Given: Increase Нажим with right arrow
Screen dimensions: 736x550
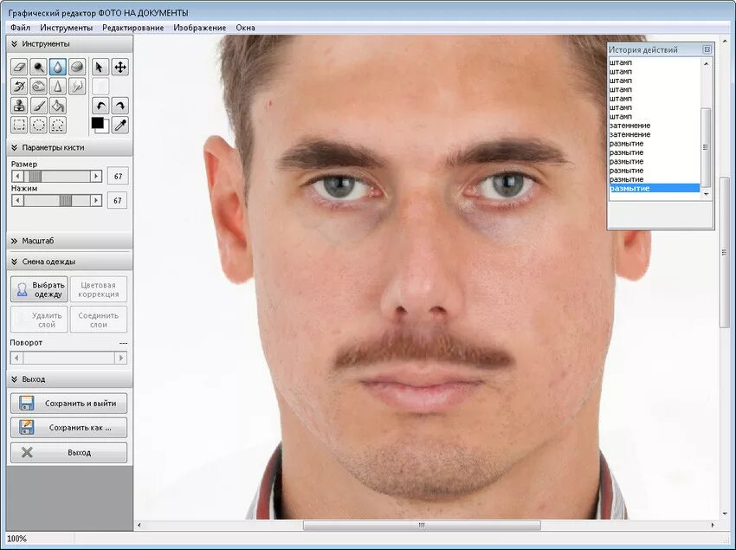Looking at the screenshot, I should [x=96, y=201].
